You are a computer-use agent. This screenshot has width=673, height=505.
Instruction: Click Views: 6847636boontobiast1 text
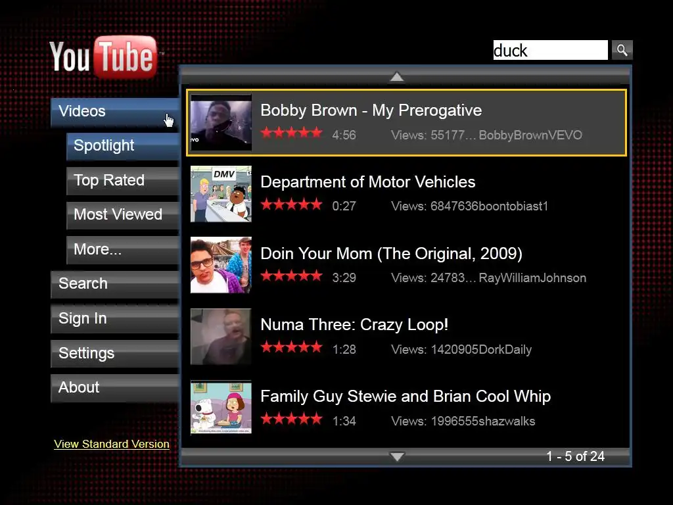click(x=470, y=206)
